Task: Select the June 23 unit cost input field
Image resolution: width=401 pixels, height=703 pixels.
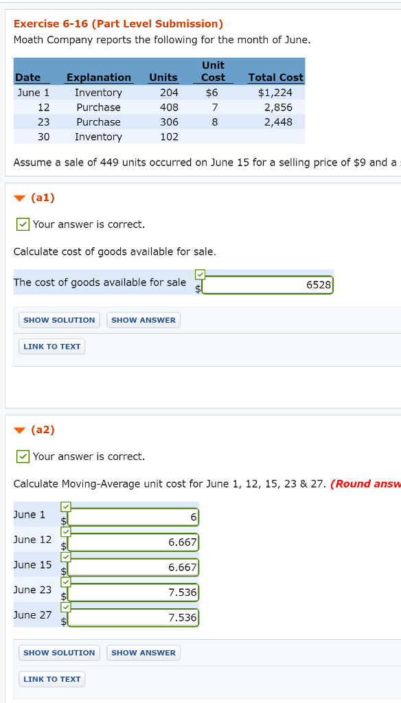Action: pos(133,592)
